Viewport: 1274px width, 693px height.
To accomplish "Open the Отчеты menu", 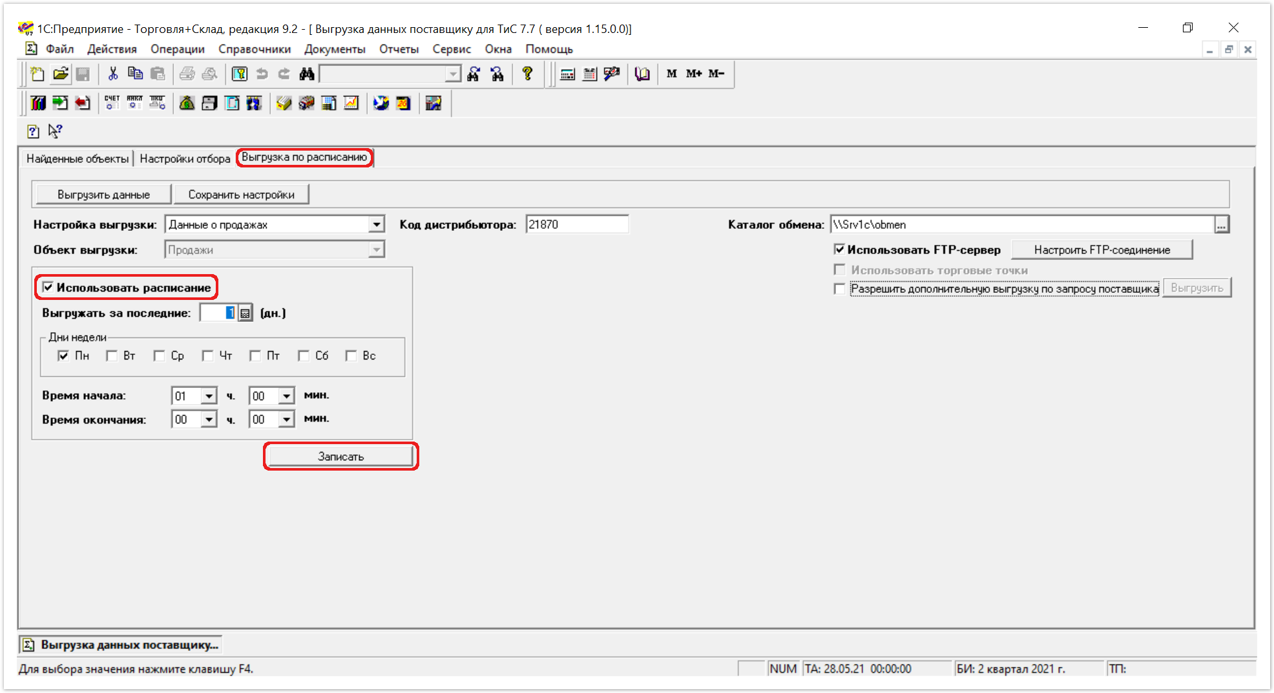I will pos(399,49).
